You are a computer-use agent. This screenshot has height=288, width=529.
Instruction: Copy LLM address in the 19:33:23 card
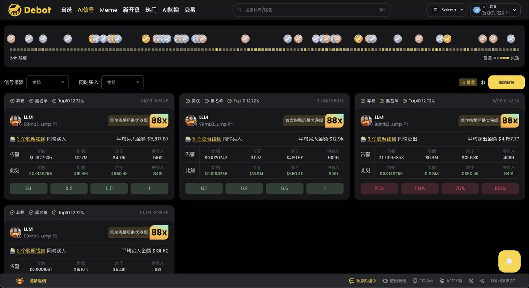tap(406, 124)
